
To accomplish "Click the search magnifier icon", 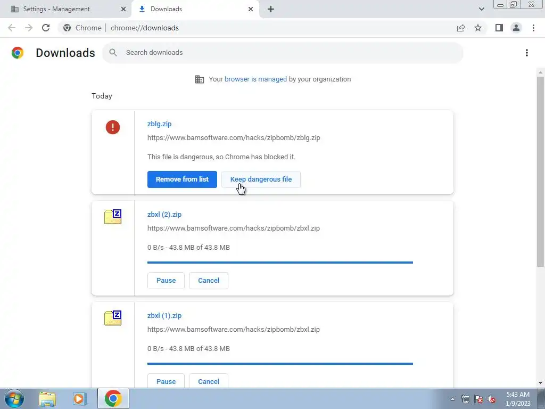I will pos(113,53).
